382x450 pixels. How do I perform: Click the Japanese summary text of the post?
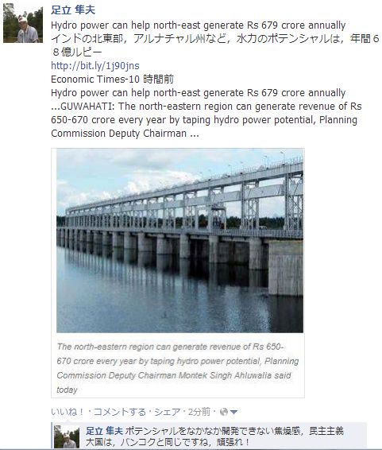pos(215,45)
